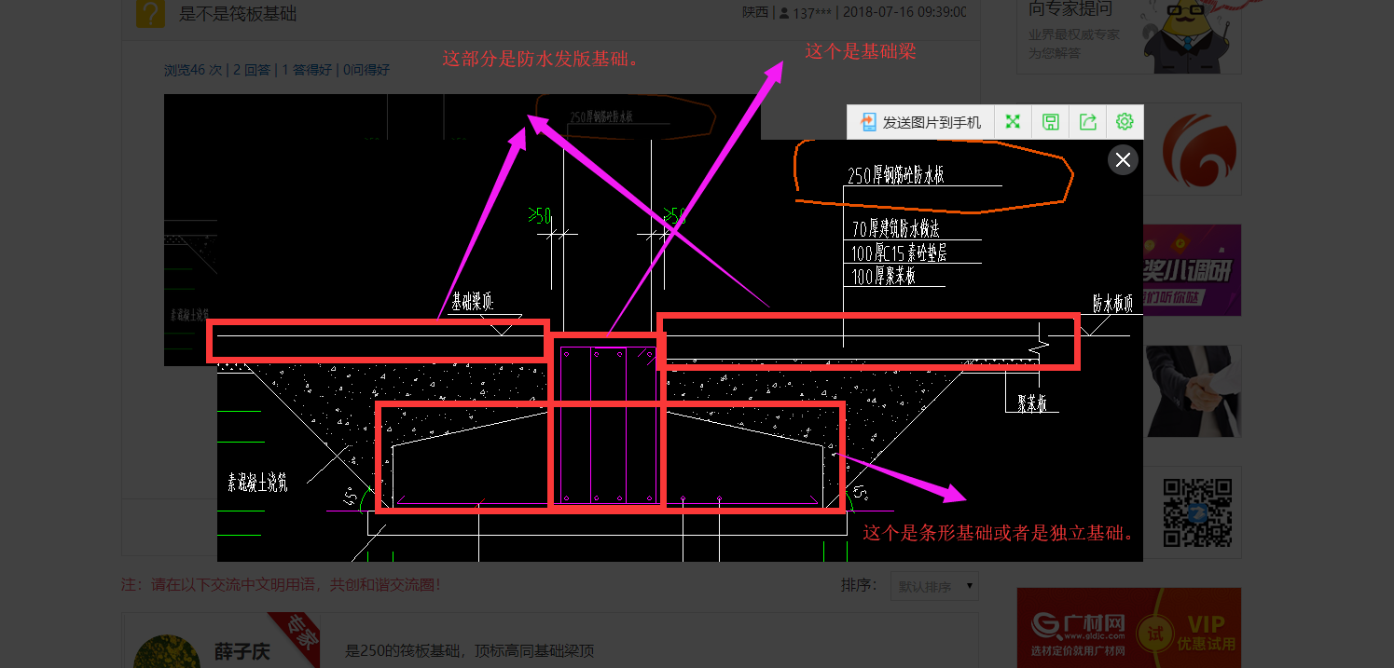Screen dimensions: 1394x668
Task: Save the image with the floppy icon
Action: coord(1050,122)
